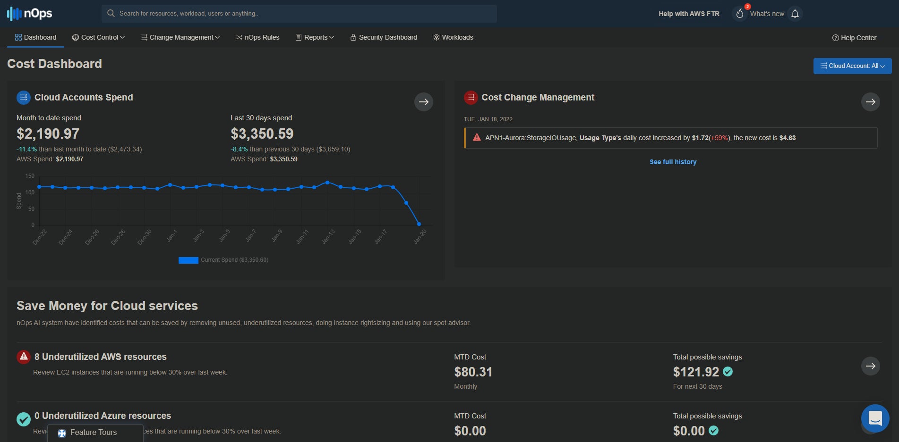Click the Save Money for Cloud services heading
899x442 pixels.
[x=107, y=306]
